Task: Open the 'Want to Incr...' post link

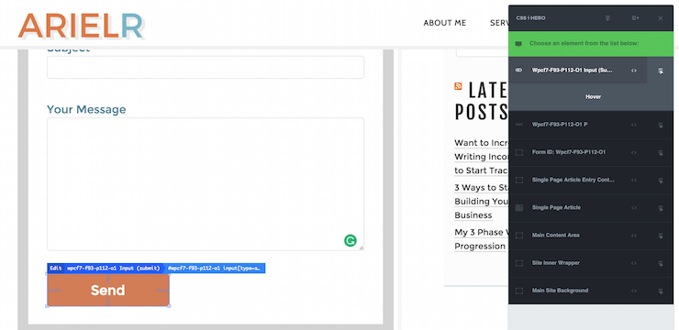Action: 481,157
